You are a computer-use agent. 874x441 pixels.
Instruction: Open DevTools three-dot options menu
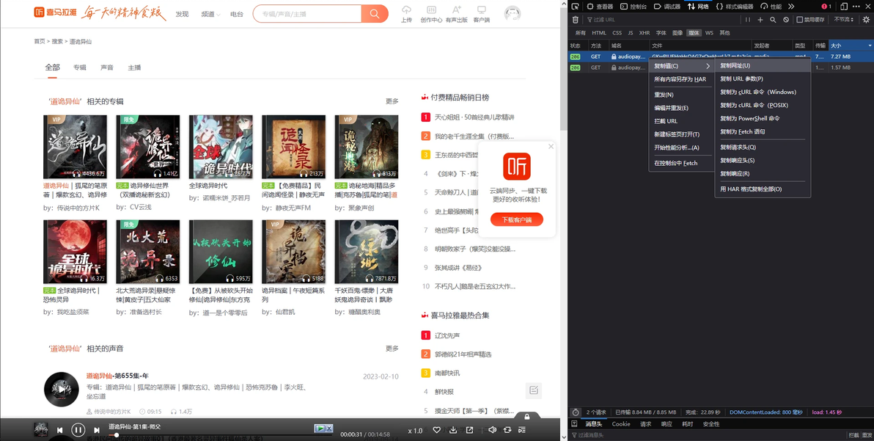pyautogui.click(x=856, y=6)
